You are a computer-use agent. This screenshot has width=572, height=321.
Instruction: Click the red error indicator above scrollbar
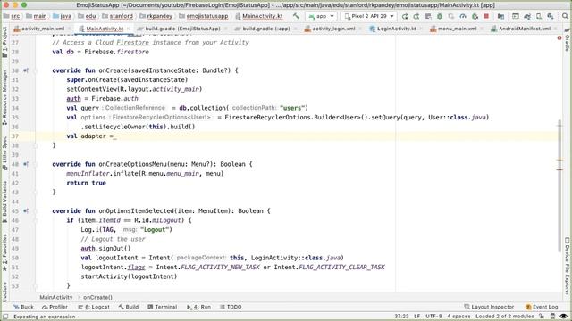[x=559, y=37]
